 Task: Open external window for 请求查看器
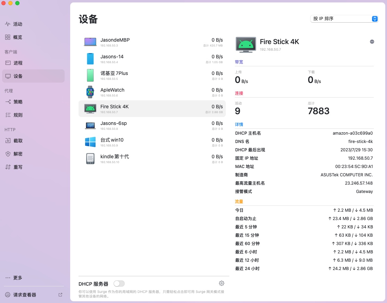point(60,294)
